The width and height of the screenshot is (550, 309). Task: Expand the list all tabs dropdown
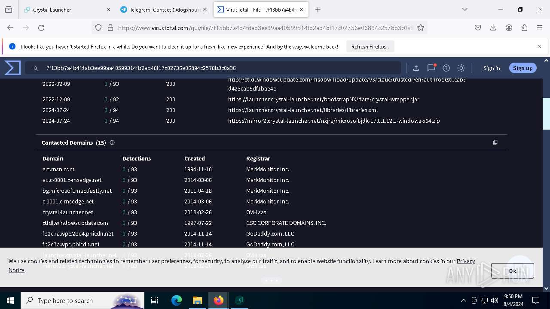pos(464,9)
